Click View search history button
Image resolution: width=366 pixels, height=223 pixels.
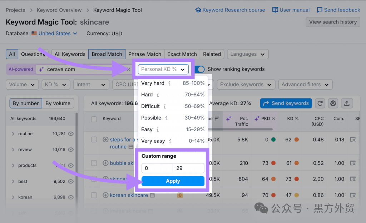(333, 22)
